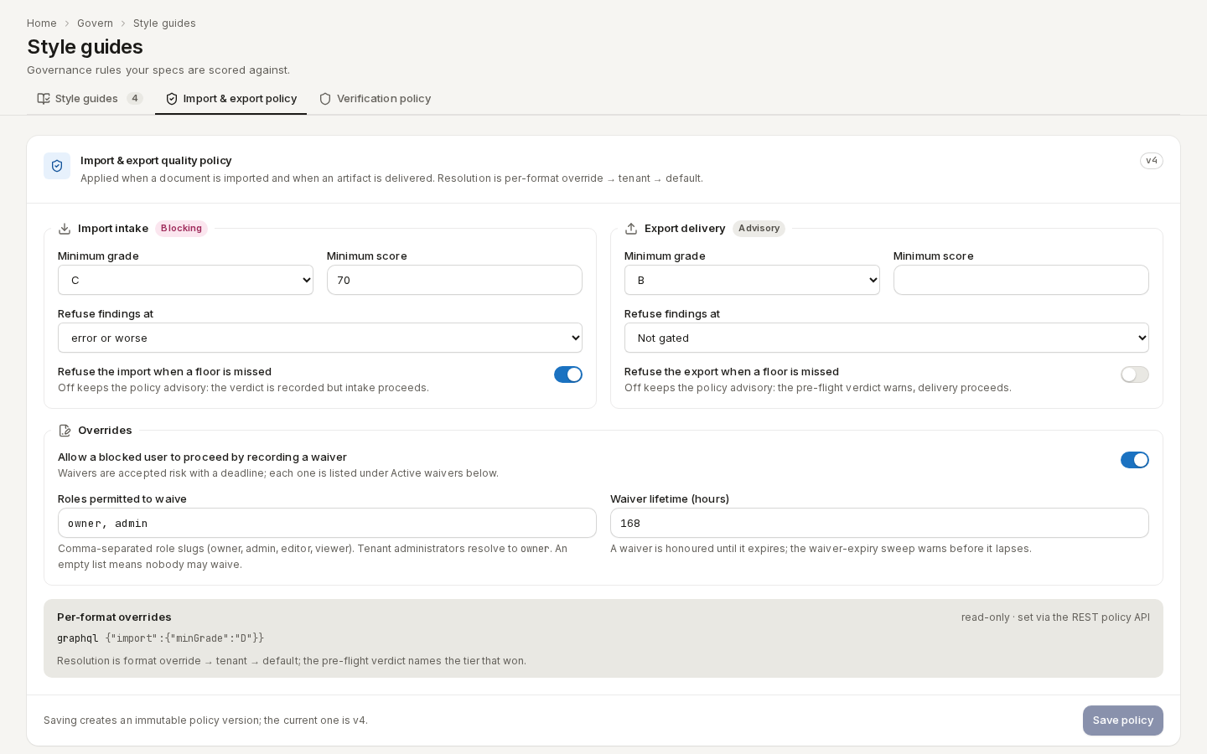
Task: Click the Advisory badge
Action: [759, 229]
